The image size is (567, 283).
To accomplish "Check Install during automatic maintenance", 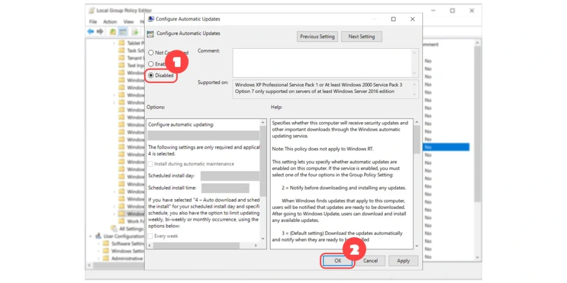I will point(150,164).
